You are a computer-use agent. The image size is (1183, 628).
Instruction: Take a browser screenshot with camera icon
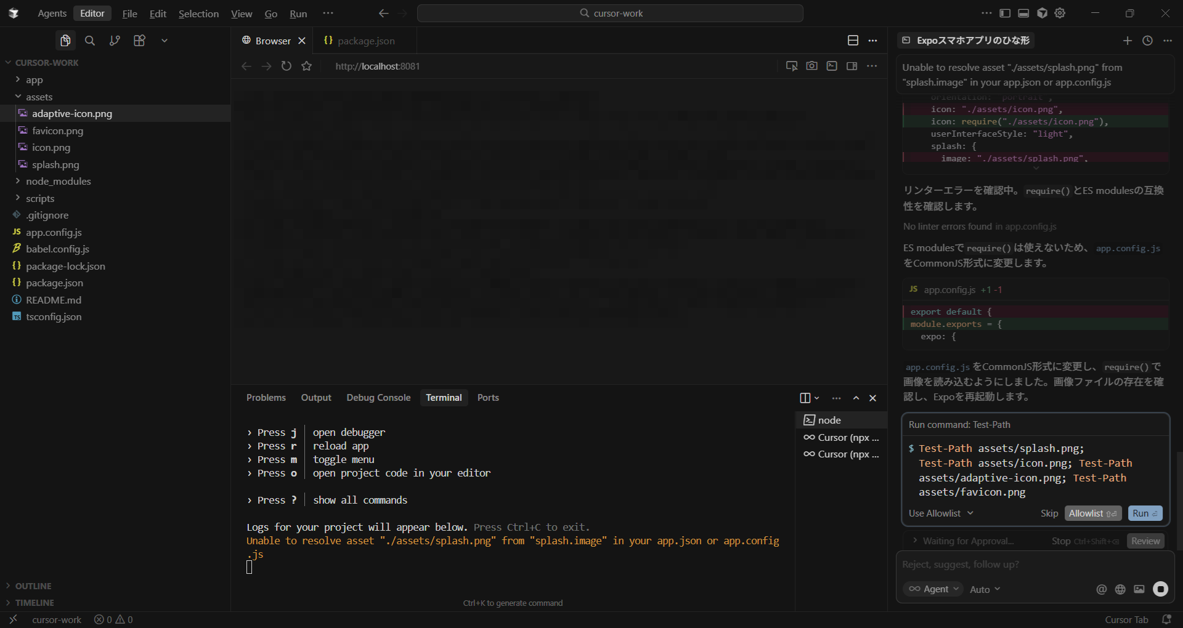pos(811,66)
